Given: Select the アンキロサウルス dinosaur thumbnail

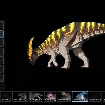Looking at the screenshot, I should 95,96.
